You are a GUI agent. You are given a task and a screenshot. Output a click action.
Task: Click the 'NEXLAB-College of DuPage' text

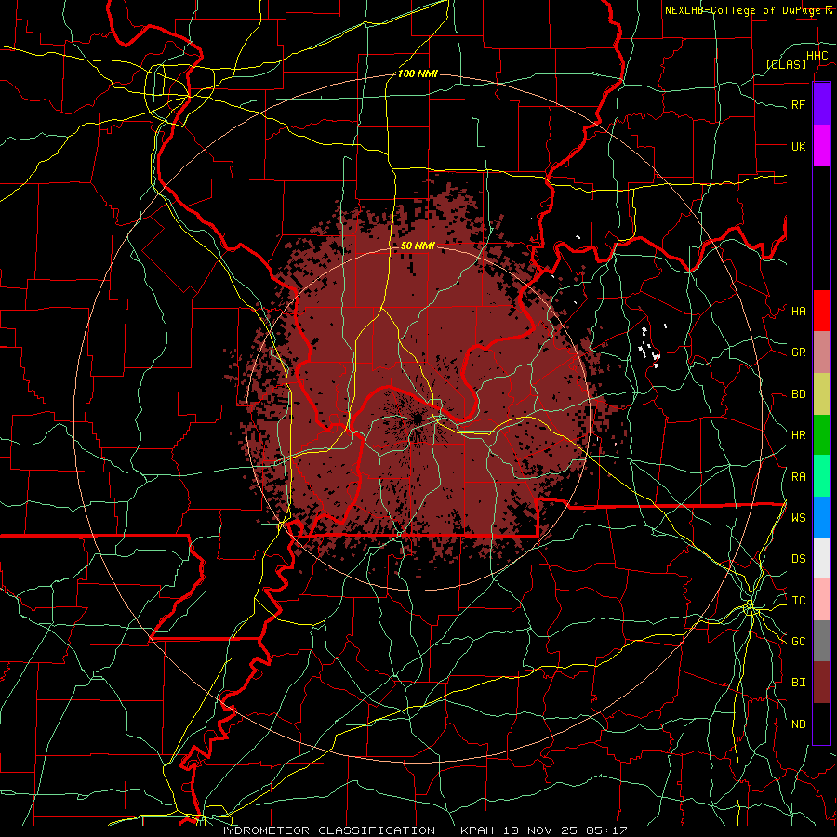tap(744, 10)
